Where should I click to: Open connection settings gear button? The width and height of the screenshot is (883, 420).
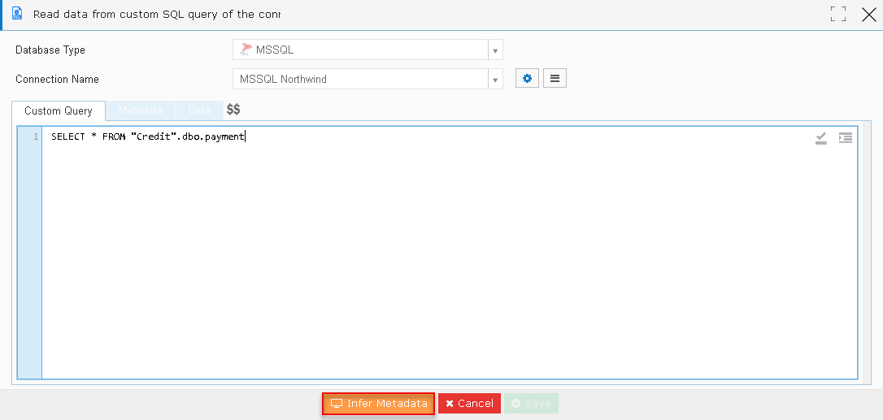[x=527, y=79]
